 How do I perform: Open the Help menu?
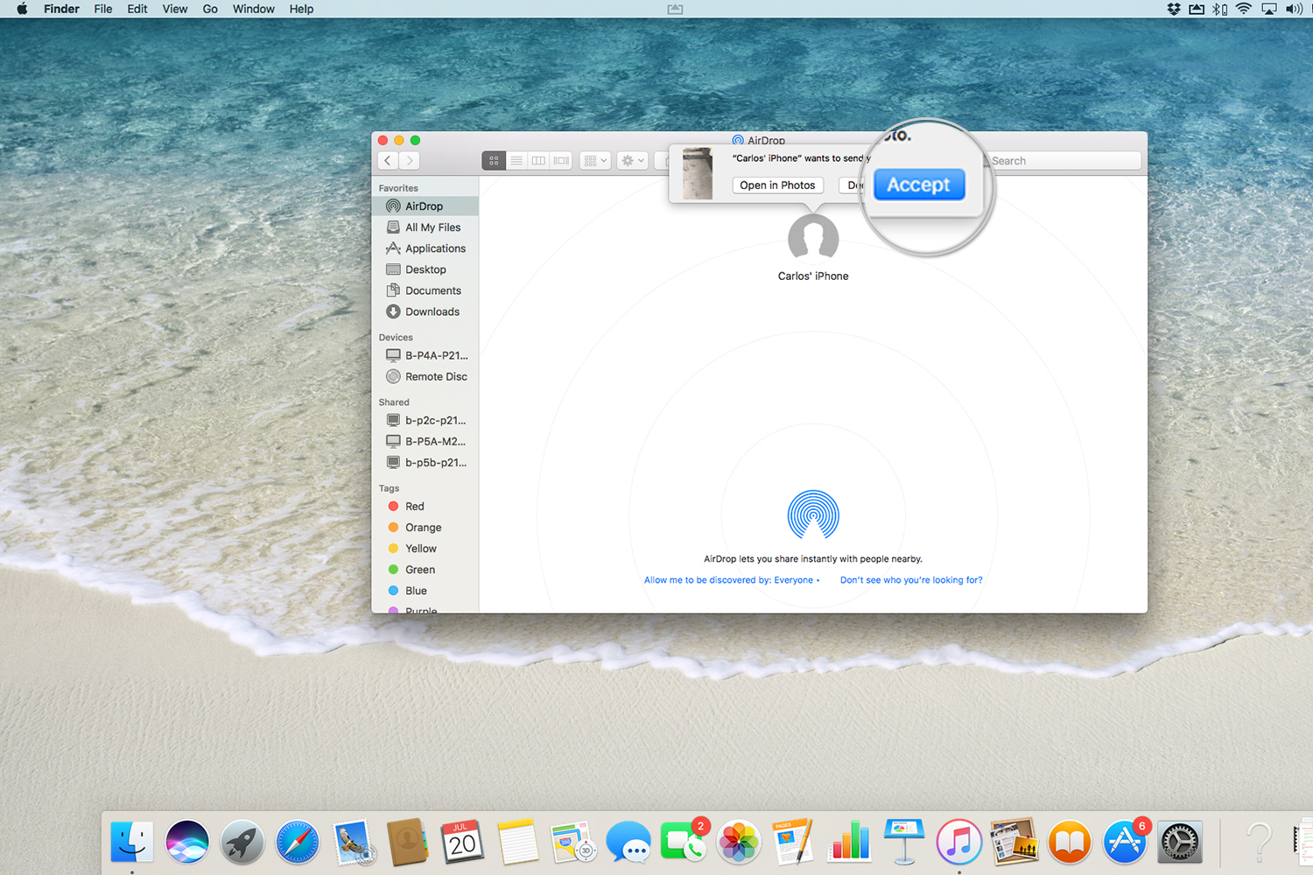tap(301, 9)
